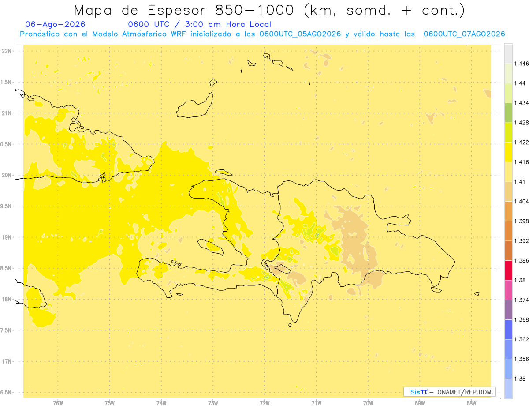Click the "Sis - ONAMET/REP.DOM." credit box
529x409 pixels.
click(450, 392)
